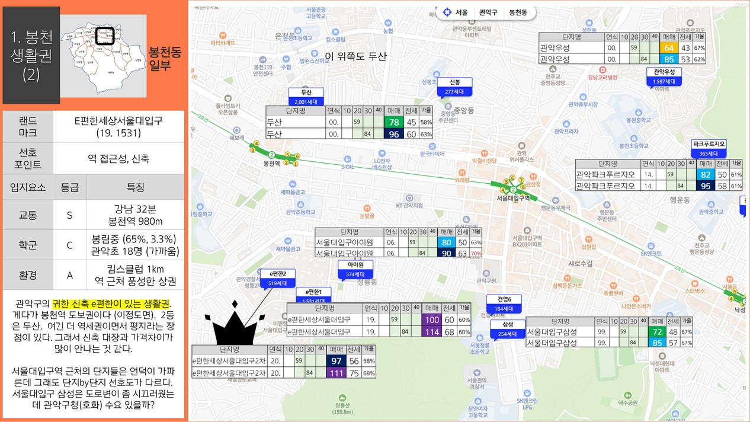Click the '1. 봉천 생활권 (2)' title
The width and height of the screenshot is (750, 422).
[x=31, y=55]
